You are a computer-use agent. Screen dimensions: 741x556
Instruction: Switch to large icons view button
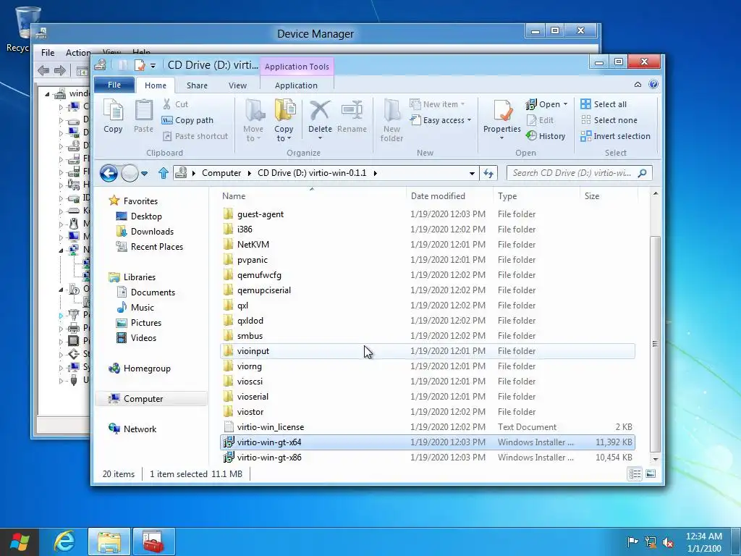pyautogui.click(x=651, y=473)
